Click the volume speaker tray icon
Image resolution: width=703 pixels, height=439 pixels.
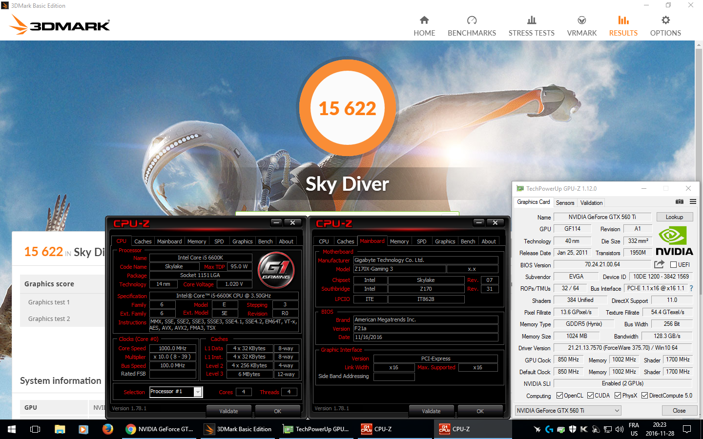(620, 429)
